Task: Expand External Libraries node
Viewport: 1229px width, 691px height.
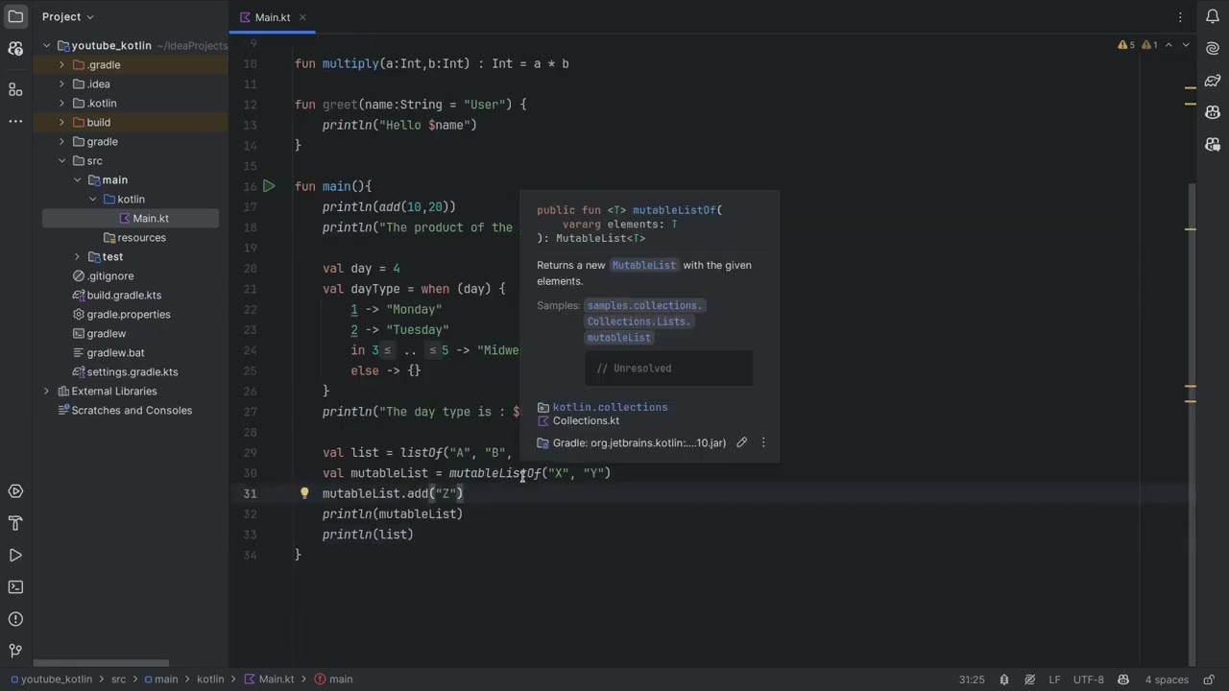Action: tap(46, 391)
